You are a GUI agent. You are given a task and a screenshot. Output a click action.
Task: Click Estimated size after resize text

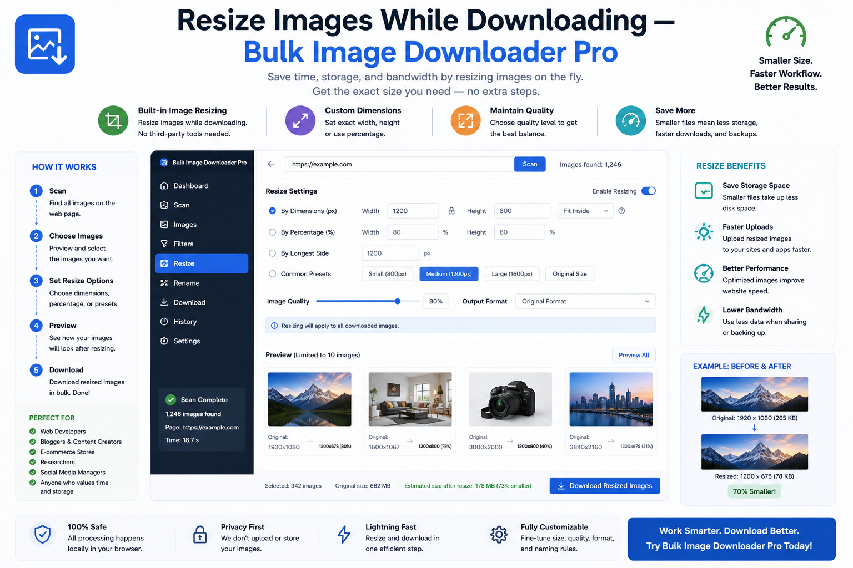click(x=468, y=486)
